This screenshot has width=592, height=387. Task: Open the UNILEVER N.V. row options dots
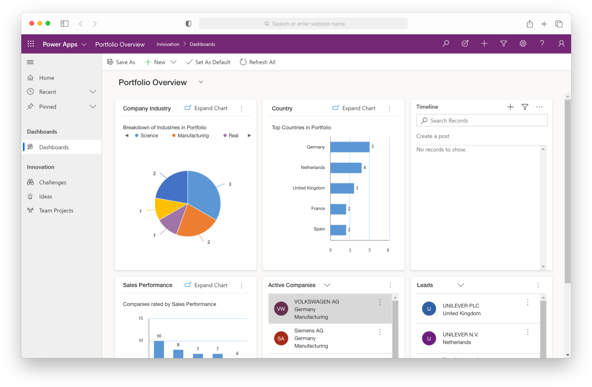(528, 332)
